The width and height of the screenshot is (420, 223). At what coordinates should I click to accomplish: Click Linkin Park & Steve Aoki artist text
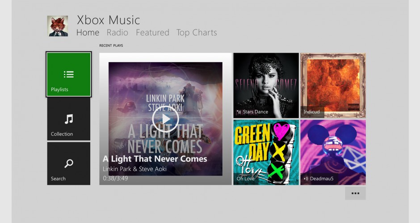(135, 169)
